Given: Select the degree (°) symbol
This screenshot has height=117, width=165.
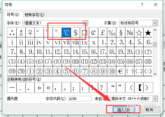Looking at the screenshot, I should 39,33.
